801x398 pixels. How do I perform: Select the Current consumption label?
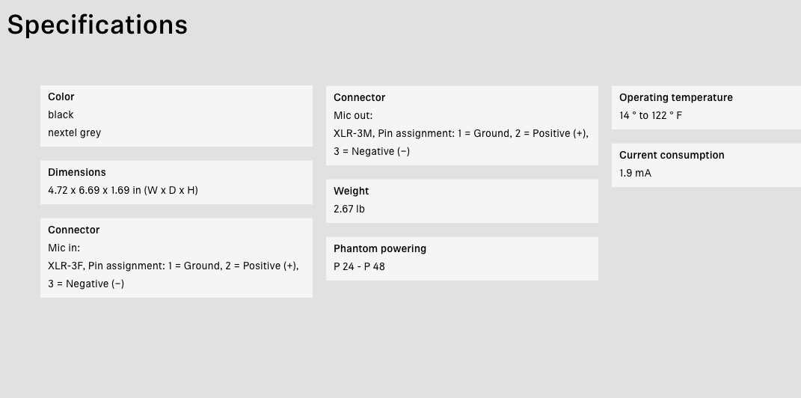coord(672,155)
